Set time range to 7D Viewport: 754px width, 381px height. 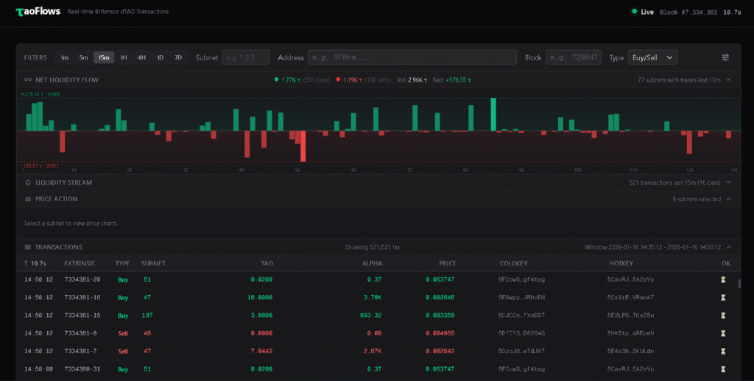click(x=178, y=57)
